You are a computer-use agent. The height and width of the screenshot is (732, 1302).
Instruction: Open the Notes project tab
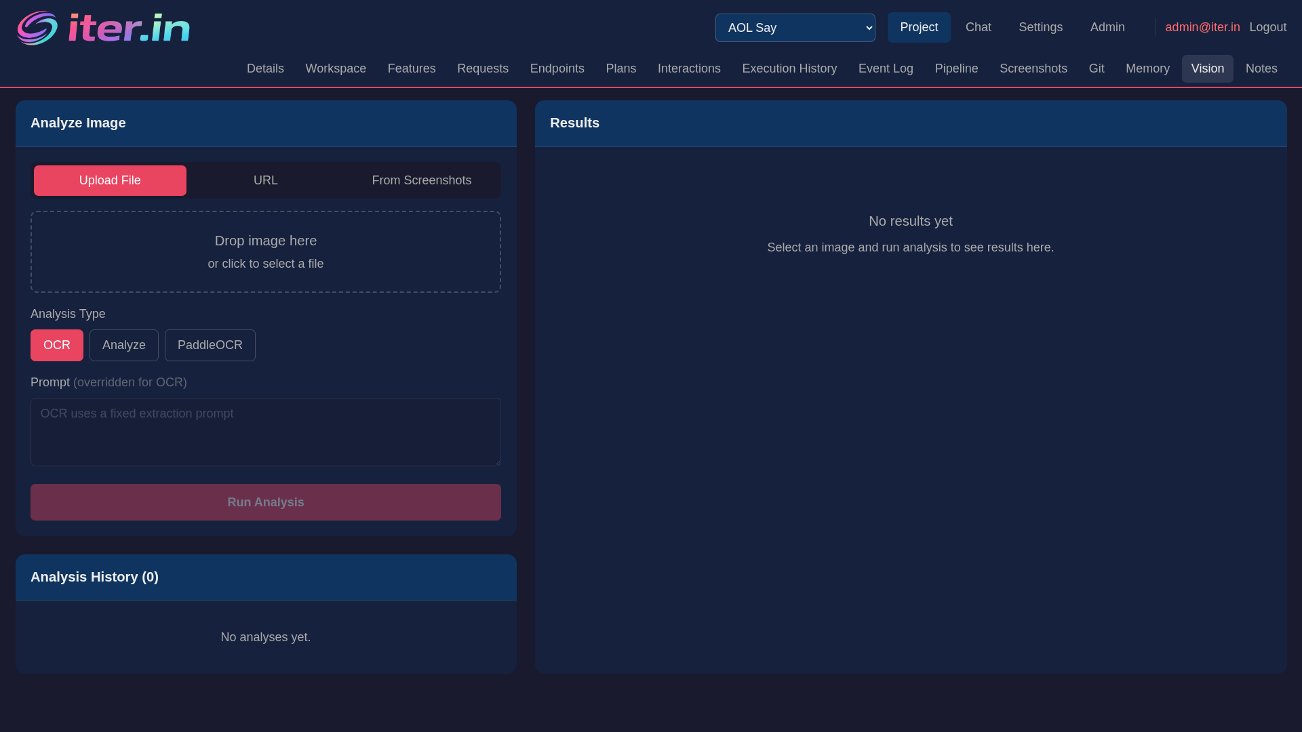tap(1261, 68)
